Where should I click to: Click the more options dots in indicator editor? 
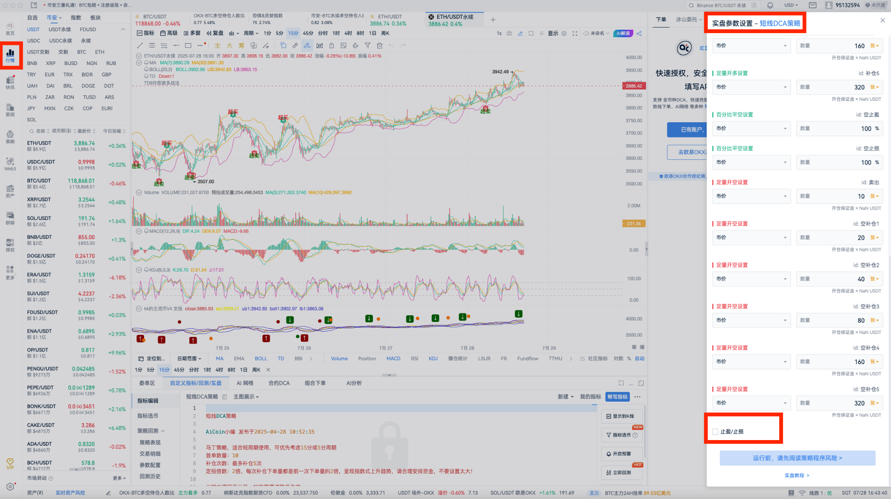[x=638, y=397]
